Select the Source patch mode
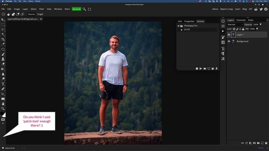Screen dimensions: 269x151 [31, 14]
